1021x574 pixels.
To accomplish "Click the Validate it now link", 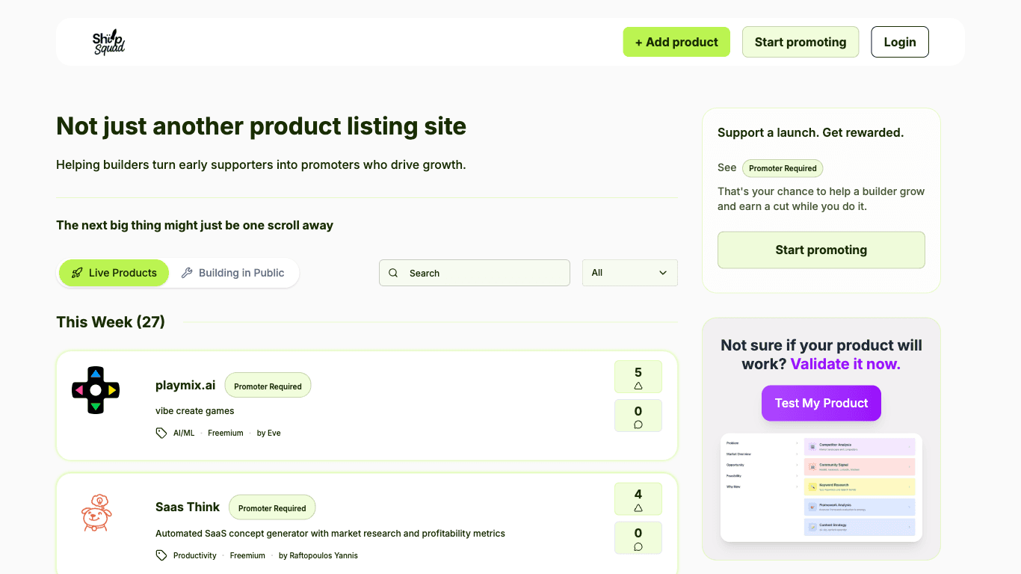I will (x=845, y=364).
